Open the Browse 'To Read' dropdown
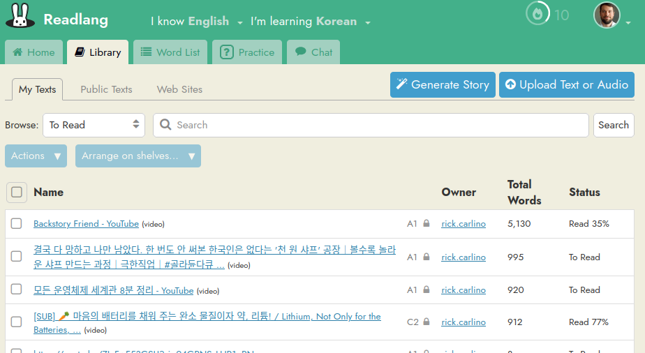Image resolution: width=645 pixels, height=353 pixels. (x=94, y=125)
